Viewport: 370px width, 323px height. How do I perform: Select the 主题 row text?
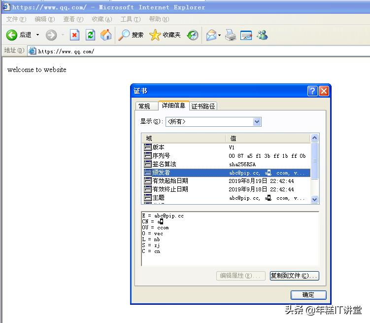(x=158, y=198)
